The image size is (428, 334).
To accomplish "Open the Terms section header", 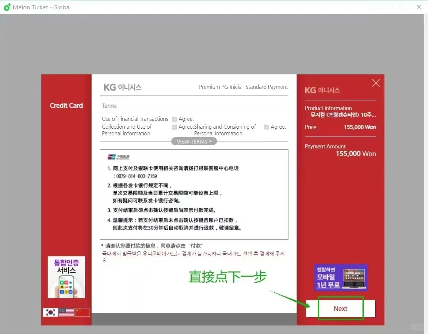I will (x=109, y=106).
